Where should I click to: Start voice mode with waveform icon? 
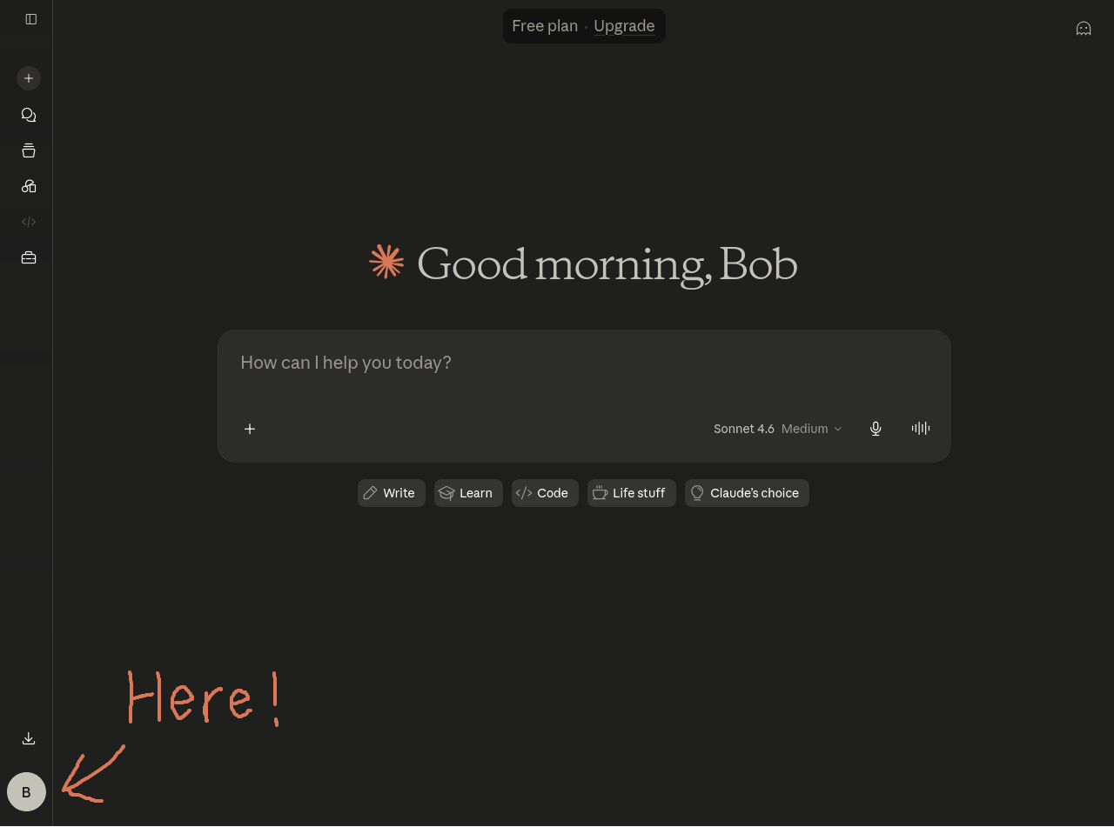921,428
